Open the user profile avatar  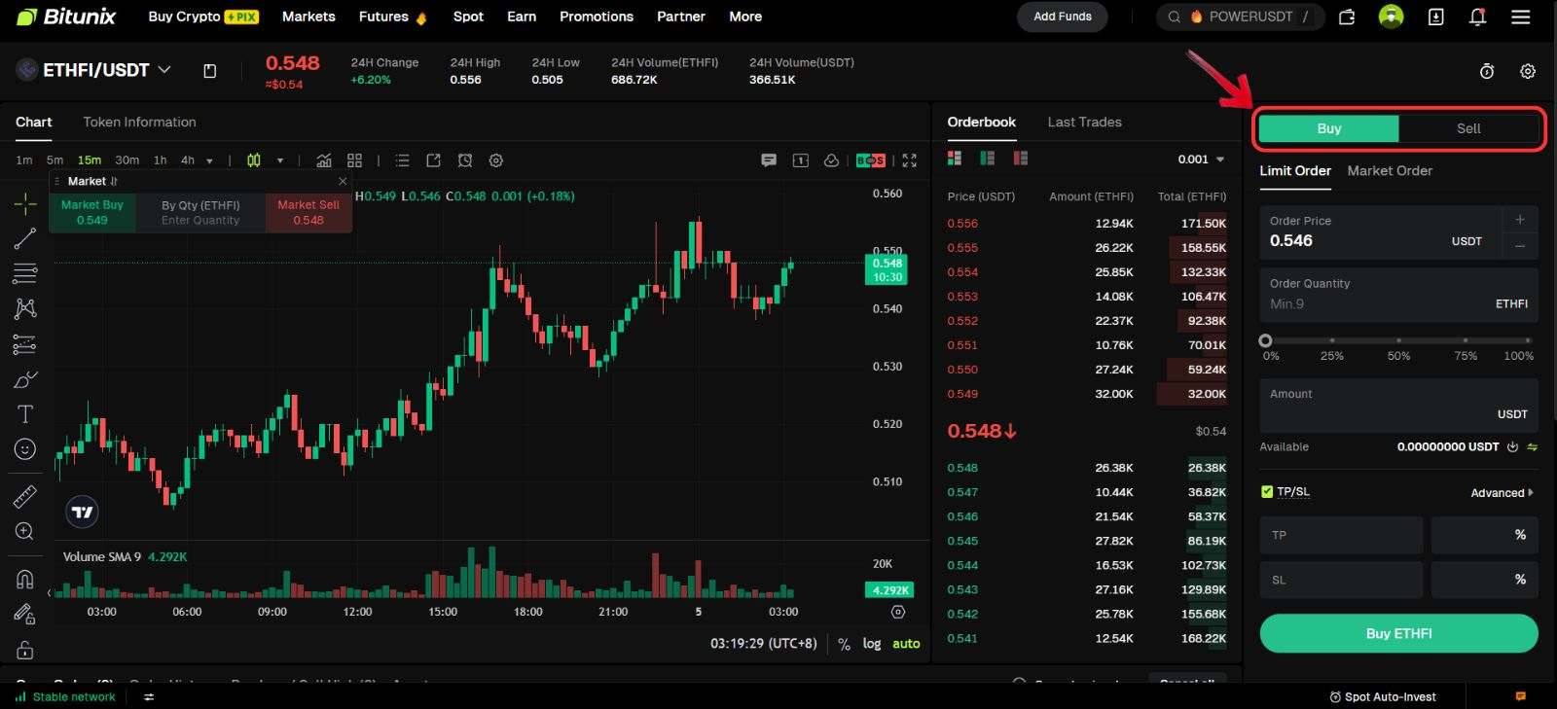click(1392, 17)
